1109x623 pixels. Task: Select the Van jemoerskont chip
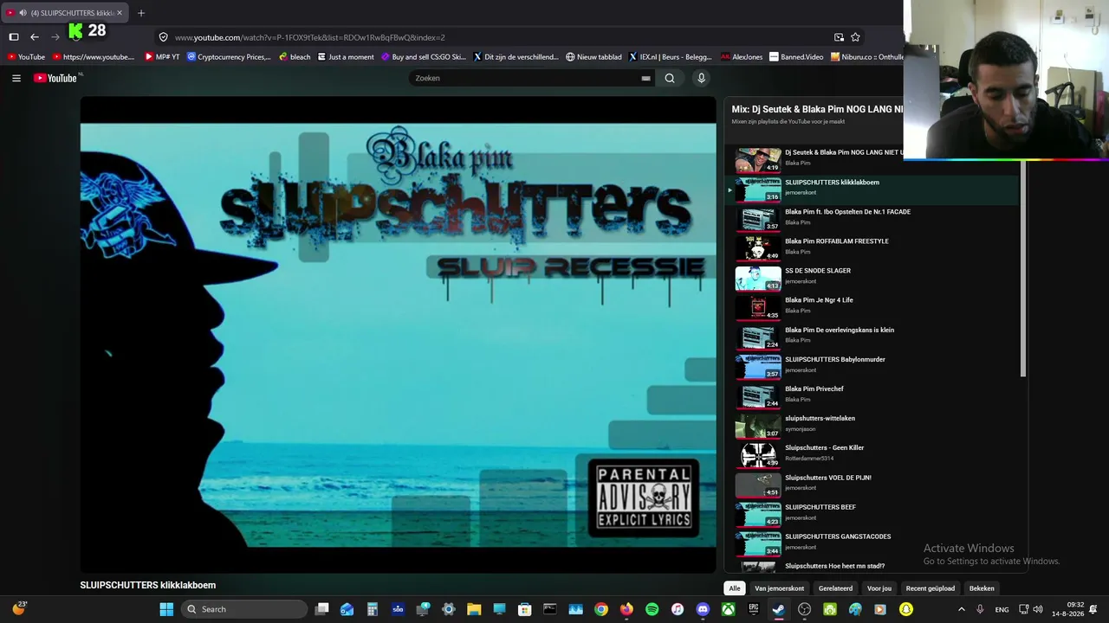click(x=780, y=588)
